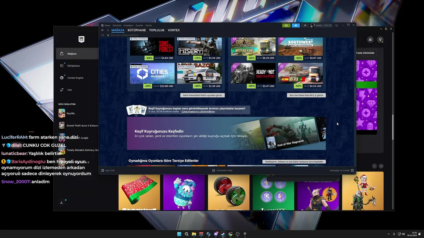This screenshot has height=238, width=424.
Task: Open the Oyunlar menu
Action: pyautogui.click(x=139, y=25)
